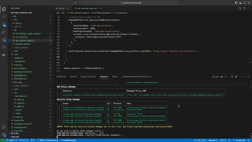
Task: Click the getting-started-app command center search
Action: pos(131,3)
